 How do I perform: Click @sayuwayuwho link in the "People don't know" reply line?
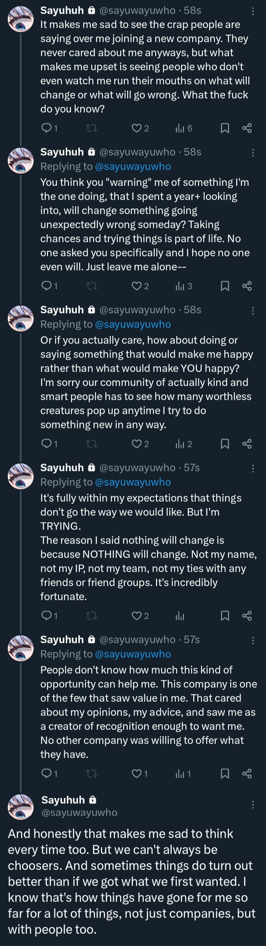[133, 654]
